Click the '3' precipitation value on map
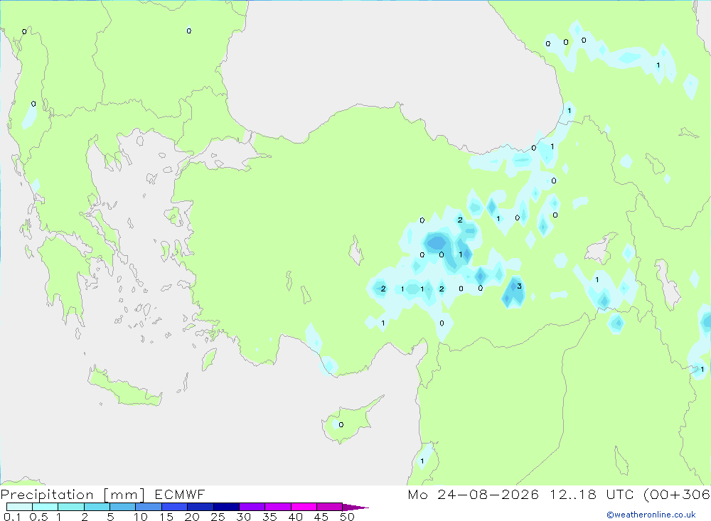The width and height of the screenshot is (711, 521). click(519, 286)
